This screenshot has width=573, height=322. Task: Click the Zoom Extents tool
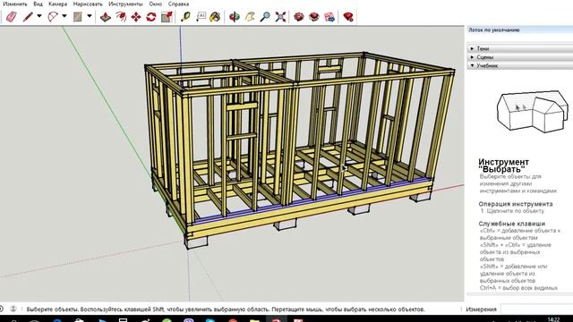pos(280,17)
